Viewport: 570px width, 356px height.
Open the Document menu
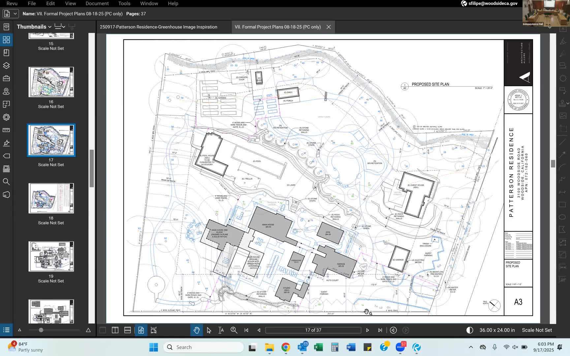click(x=97, y=3)
